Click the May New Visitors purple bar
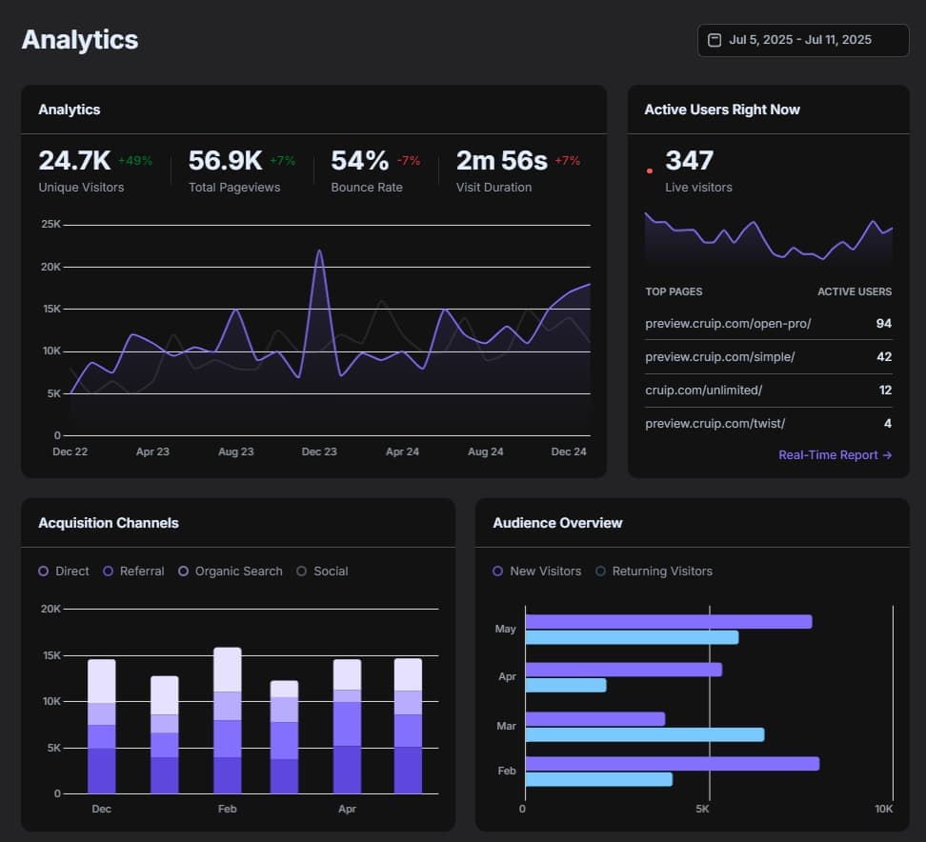 pyautogui.click(x=668, y=622)
